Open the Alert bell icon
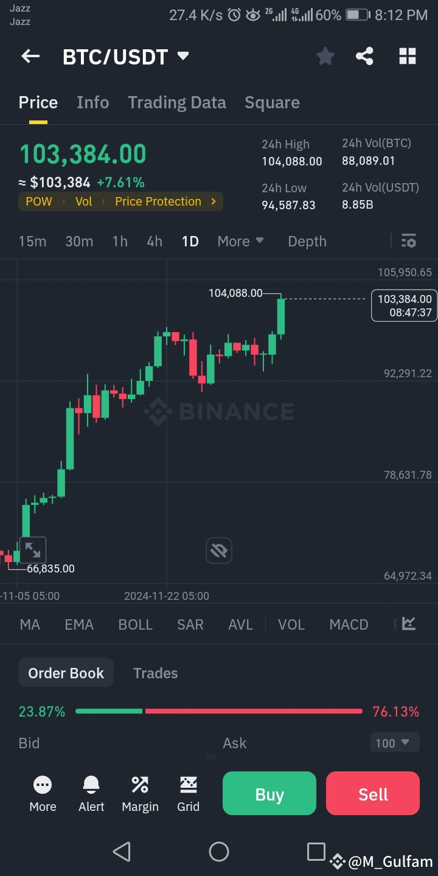 [x=91, y=794]
